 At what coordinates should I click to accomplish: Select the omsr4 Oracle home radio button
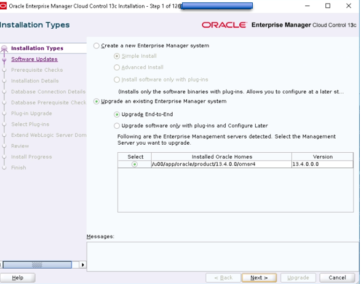pos(135,164)
